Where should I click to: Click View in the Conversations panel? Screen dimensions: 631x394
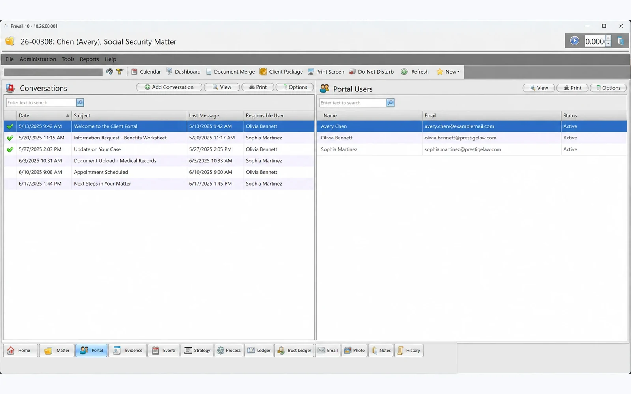tap(222, 87)
